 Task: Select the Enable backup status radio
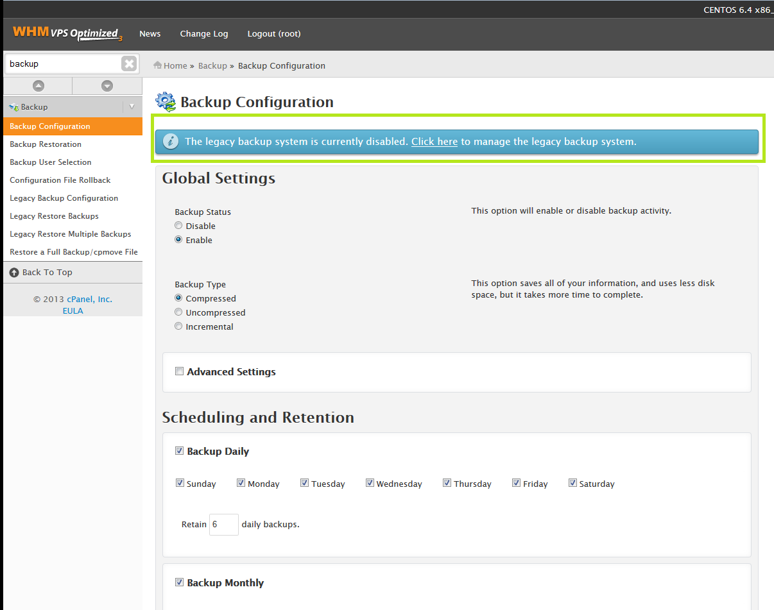coord(178,240)
